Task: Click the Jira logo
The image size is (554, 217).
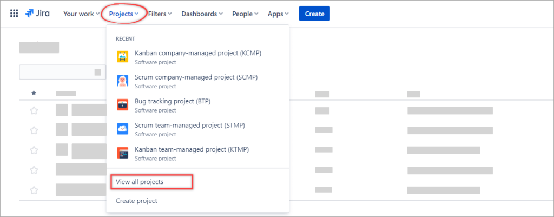Action: pos(37,14)
